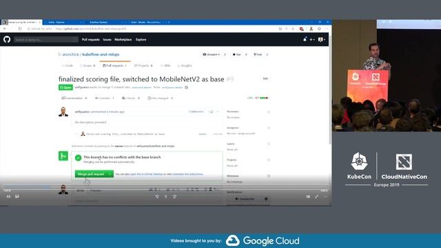Skip back in the video

click(x=157, y=196)
